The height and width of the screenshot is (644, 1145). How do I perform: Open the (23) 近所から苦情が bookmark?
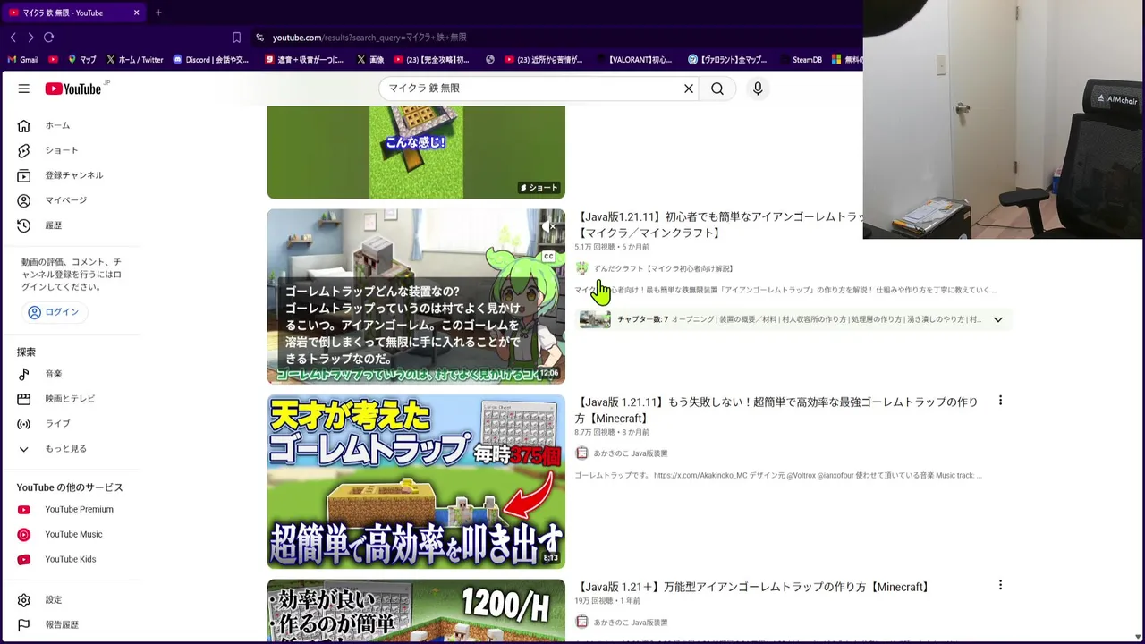pyautogui.click(x=543, y=60)
